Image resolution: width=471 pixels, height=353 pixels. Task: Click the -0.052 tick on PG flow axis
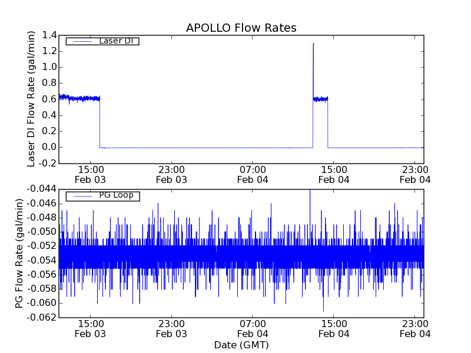41,246
